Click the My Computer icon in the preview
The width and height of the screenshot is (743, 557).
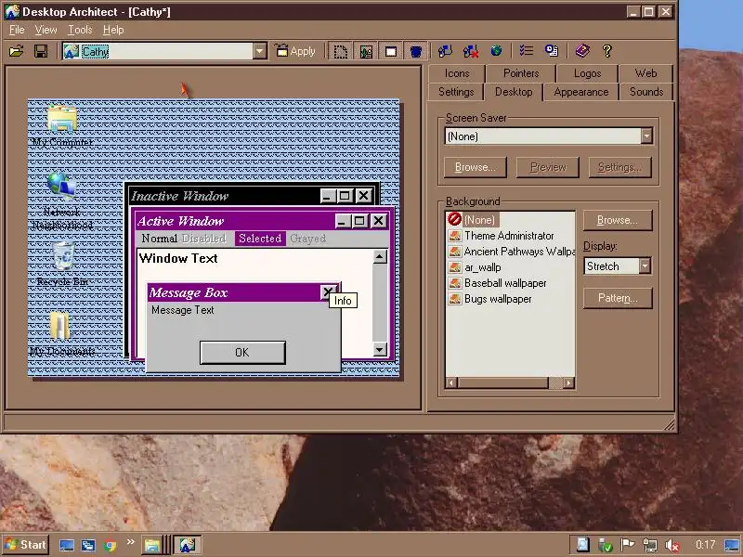click(62, 125)
